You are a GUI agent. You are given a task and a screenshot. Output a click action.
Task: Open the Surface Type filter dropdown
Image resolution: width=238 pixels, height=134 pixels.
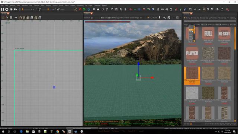point(218,25)
